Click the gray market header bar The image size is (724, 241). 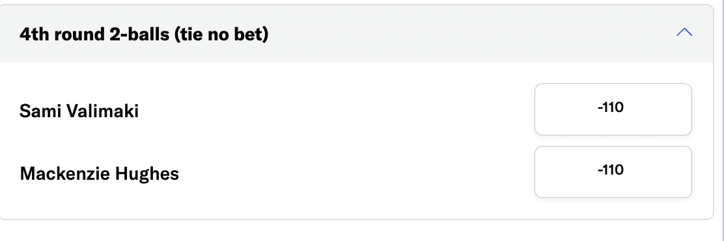pos(356,34)
